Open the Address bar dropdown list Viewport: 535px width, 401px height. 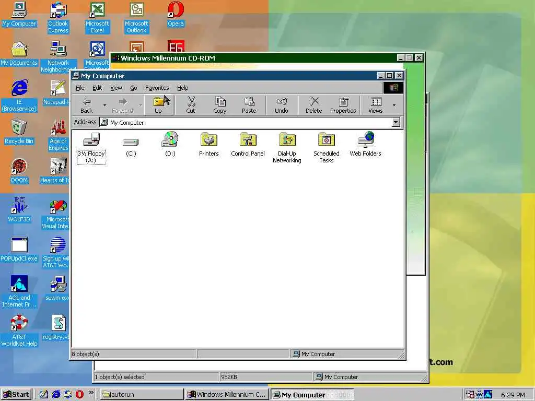pyautogui.click(x=396, y=122)
